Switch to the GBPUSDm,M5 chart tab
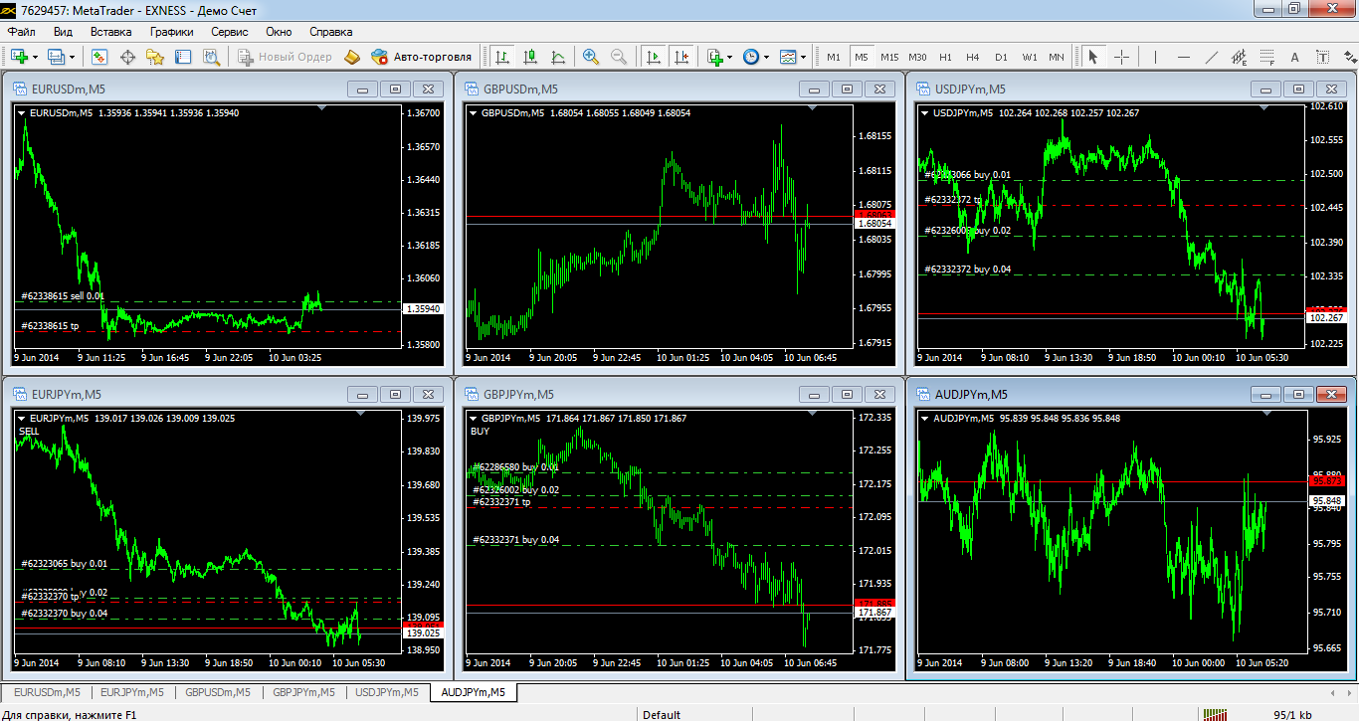This screenshot has width=1359, height=721. click(217, 692)
